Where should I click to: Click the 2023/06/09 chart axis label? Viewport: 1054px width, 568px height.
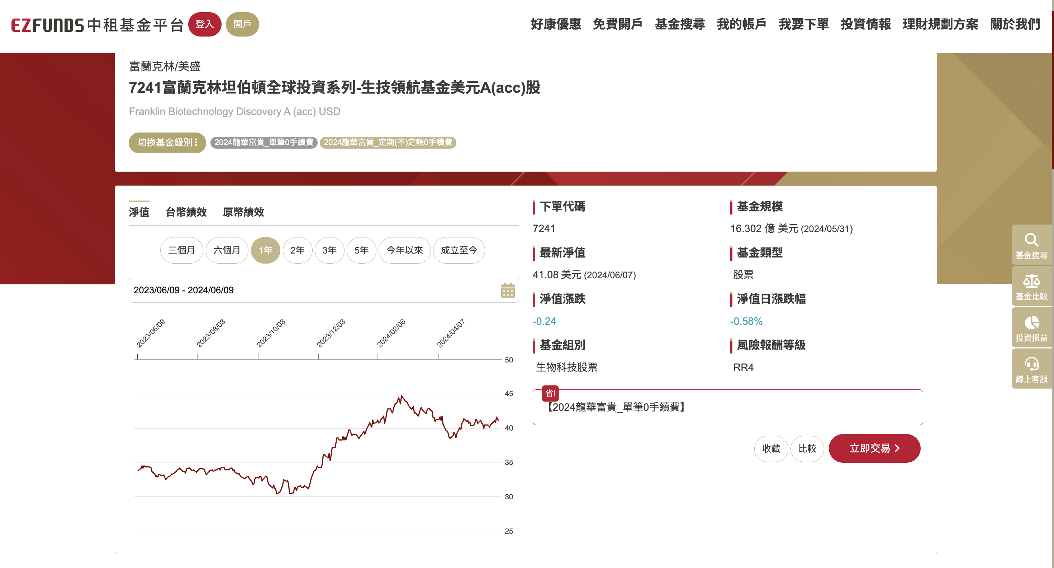coord(150,333)
